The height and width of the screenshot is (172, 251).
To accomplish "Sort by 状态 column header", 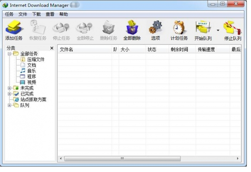I will click(157, 49).
